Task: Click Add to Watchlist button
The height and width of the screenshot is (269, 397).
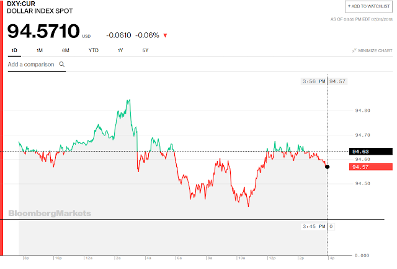Action: [x=369, y=6]
